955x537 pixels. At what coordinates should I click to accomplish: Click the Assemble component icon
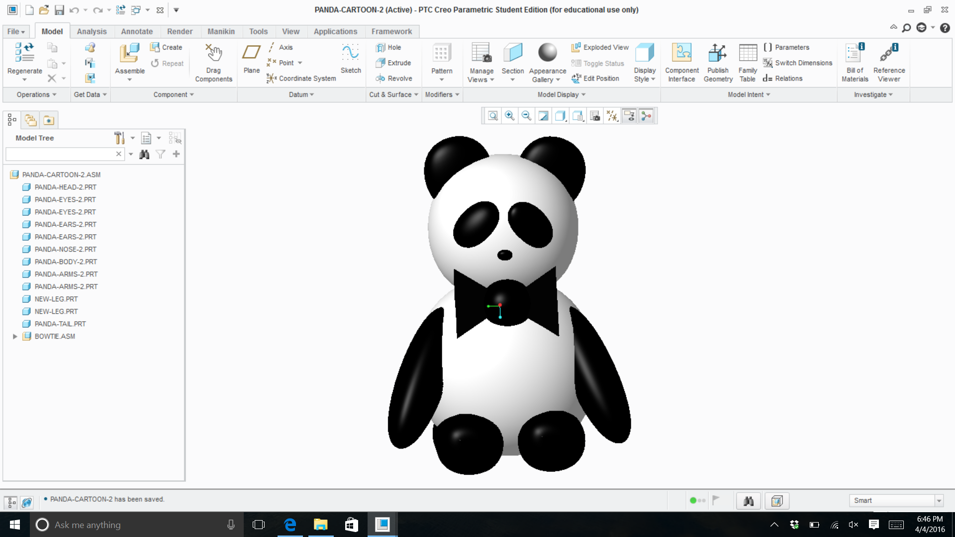click(129, 53)
